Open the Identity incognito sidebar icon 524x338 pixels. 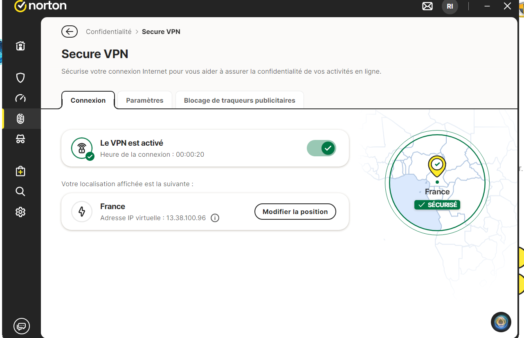pyautogui.click(x=20, y=140)
